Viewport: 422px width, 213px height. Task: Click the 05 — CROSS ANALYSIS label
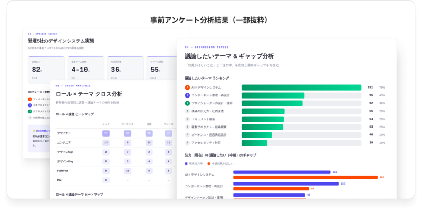tap(73, 86)
